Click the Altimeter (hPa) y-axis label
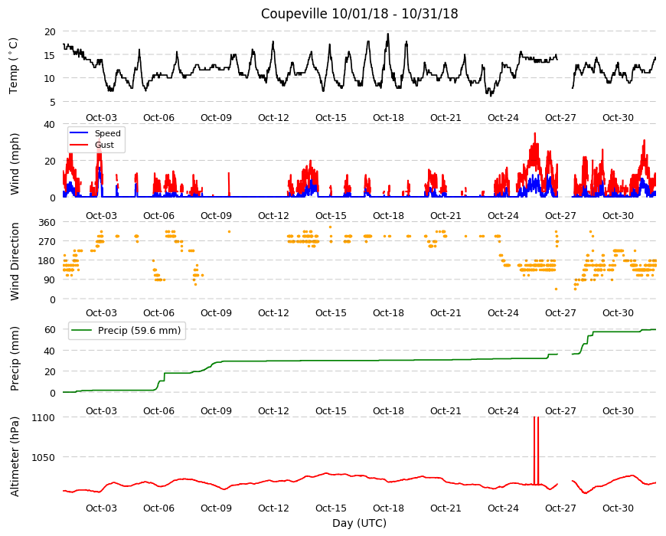 tap(15, 456)
